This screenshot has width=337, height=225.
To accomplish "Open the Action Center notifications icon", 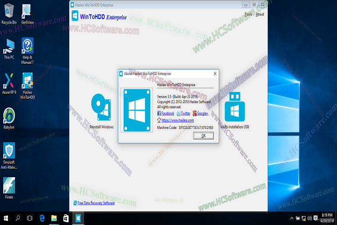I will 315,218.
